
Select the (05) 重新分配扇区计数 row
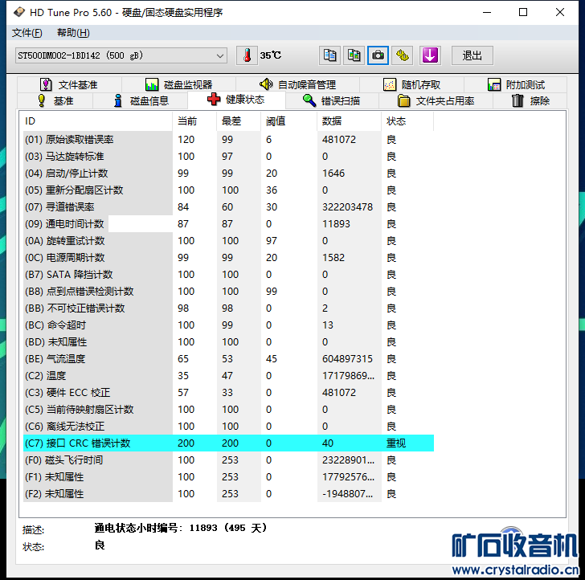228,190
